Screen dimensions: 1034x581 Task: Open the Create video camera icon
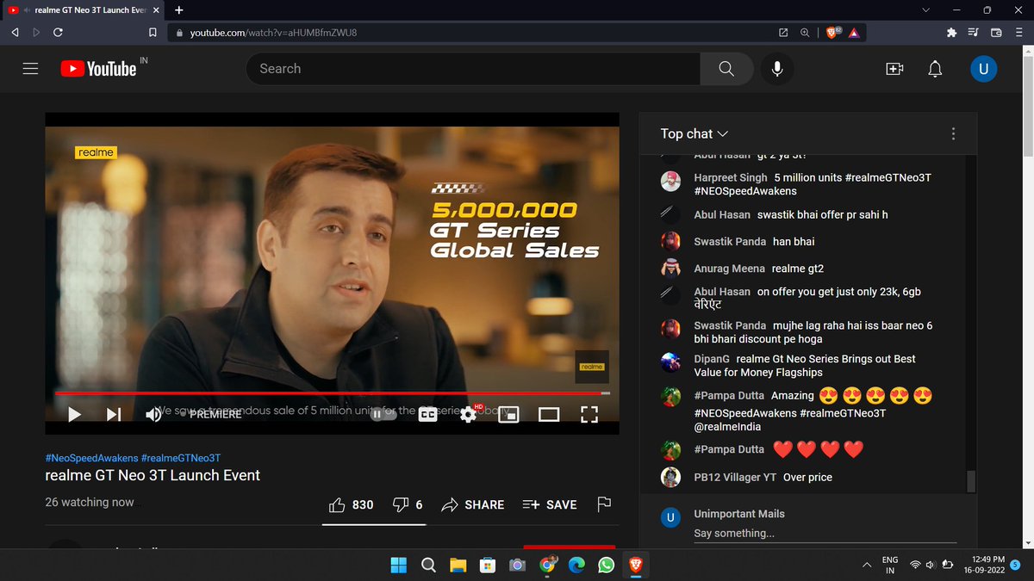(x=894, y=69)
